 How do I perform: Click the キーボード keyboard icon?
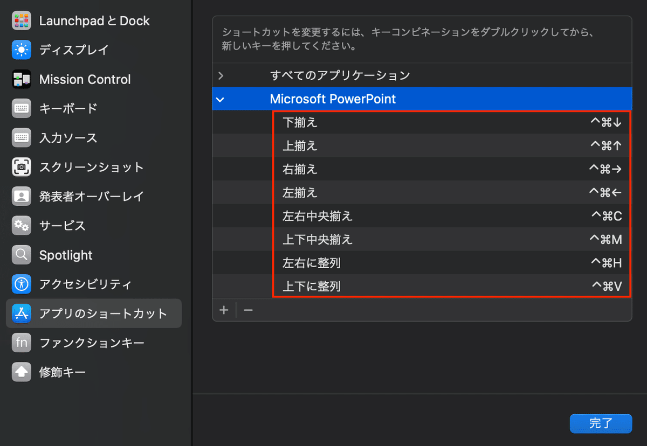click(22, 109)
